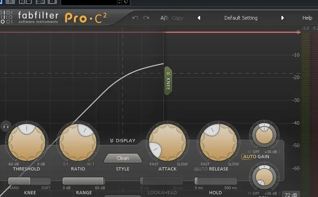This screenshot has width=318, height=197.
Task: Collapse the DISPLAY section
Action: pos(123,141)
